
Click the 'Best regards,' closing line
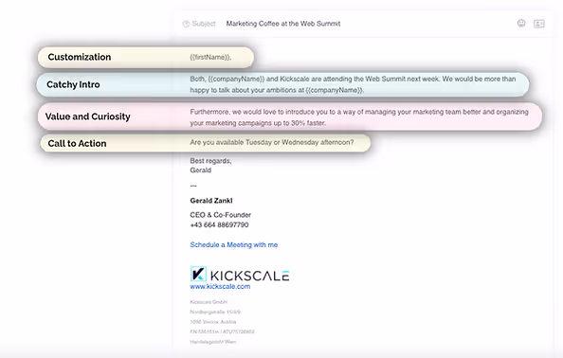click(x=210, y=161)
